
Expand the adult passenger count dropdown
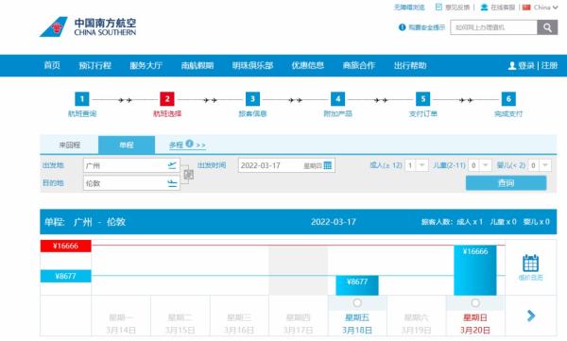[421, 165]
